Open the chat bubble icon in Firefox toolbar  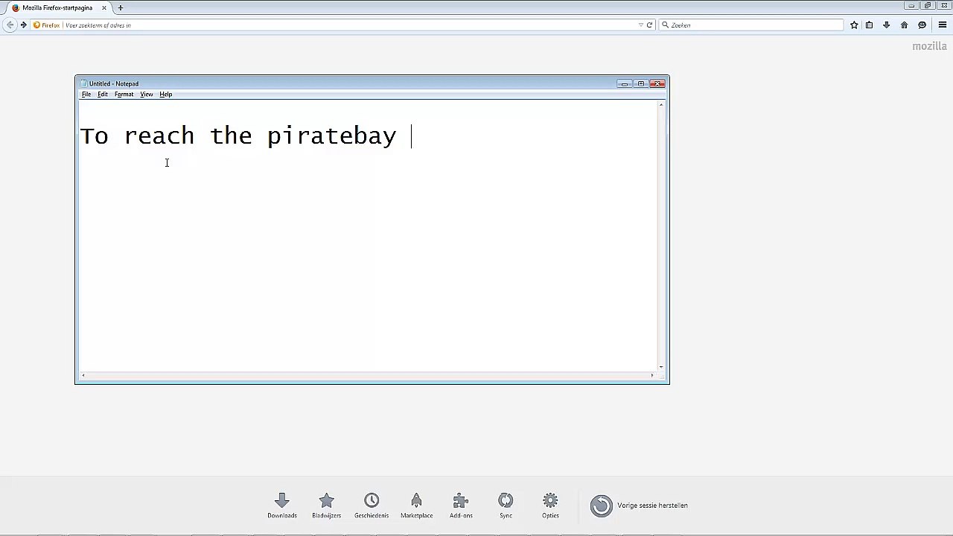[x=922, y=25]
